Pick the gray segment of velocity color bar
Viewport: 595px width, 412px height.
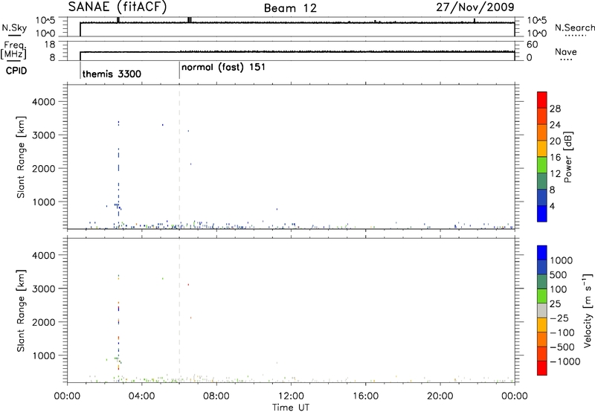tap(542, 311)
